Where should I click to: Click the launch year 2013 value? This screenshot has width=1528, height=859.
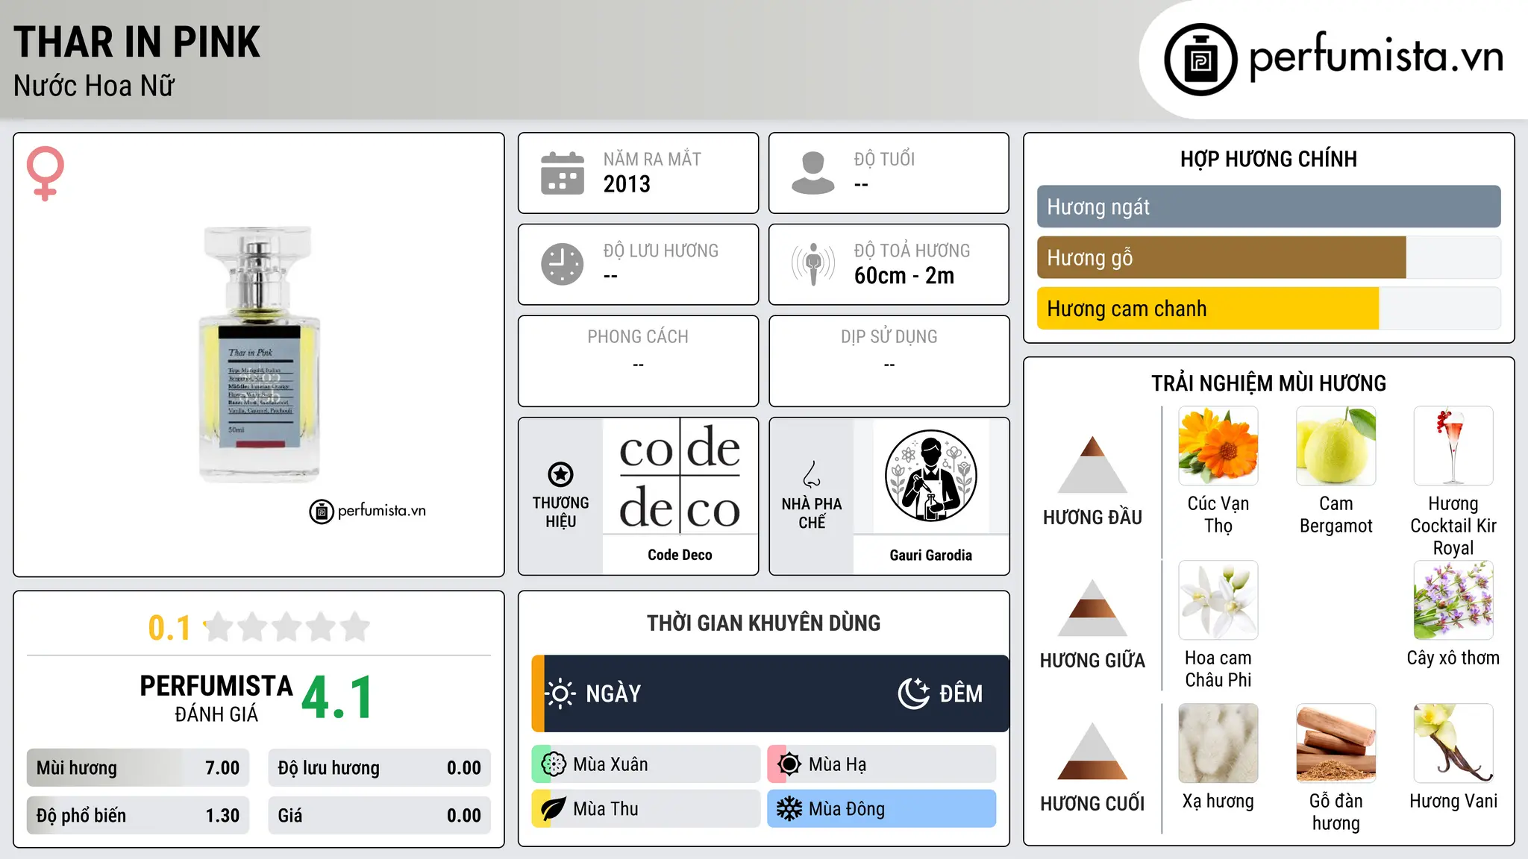click(627, 184)
